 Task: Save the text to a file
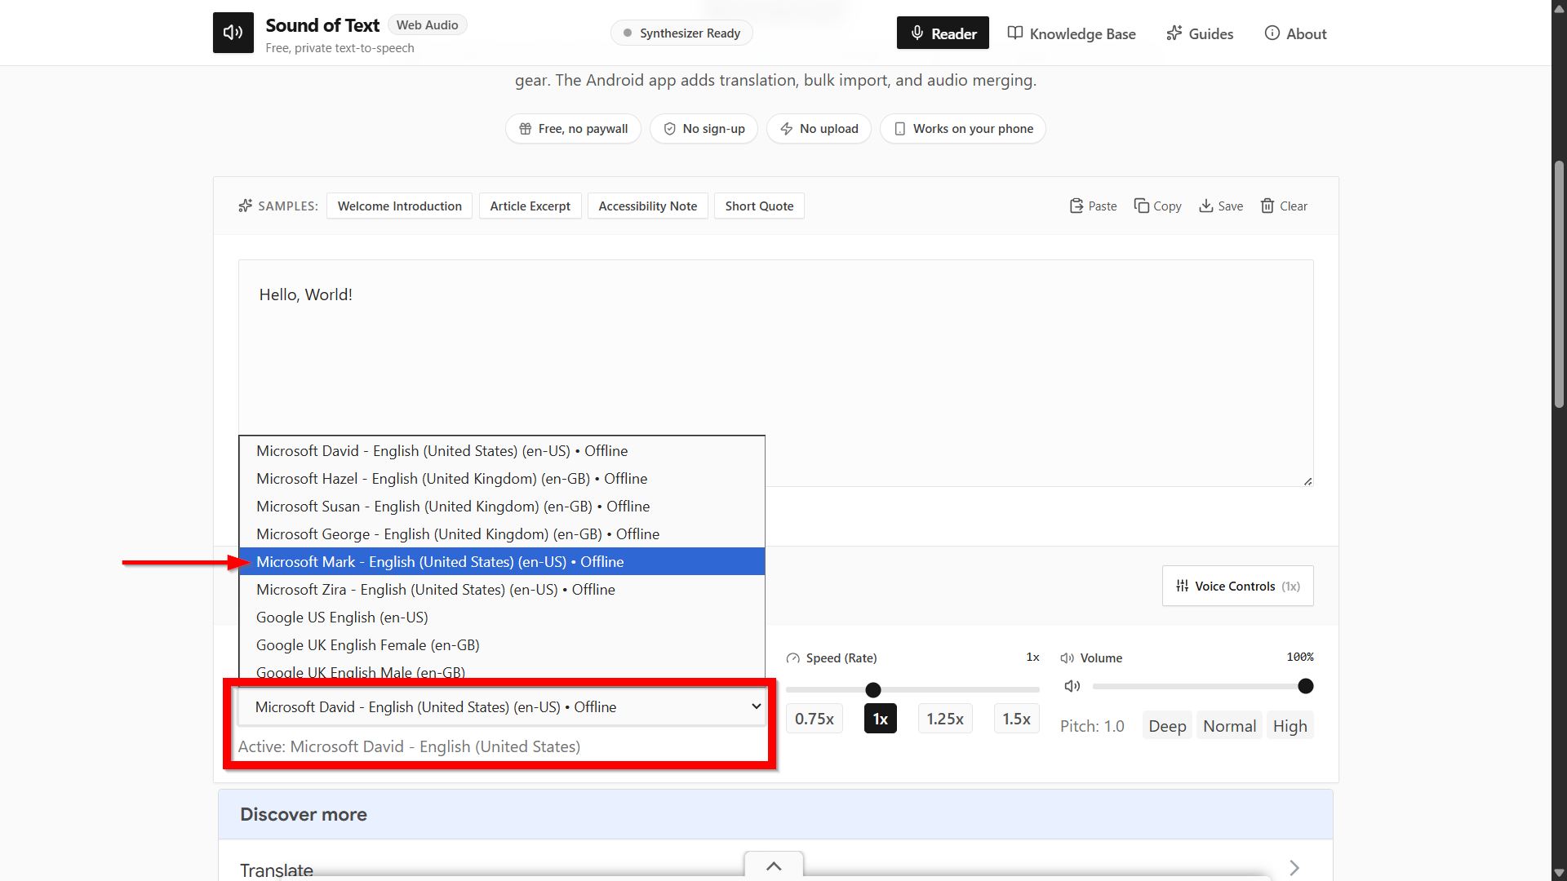coord(1221,206)
